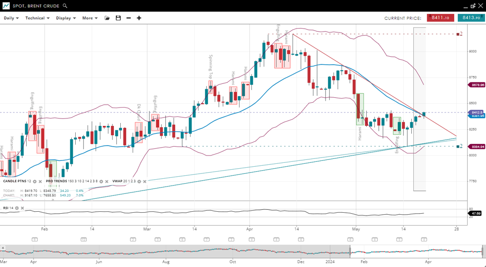Remove the VWAP indicator from chart
Image resolution: width=486 pixels, height=267 pixels.
tap(145, 182)
